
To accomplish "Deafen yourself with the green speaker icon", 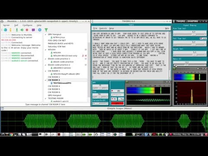I will point(22,30).
